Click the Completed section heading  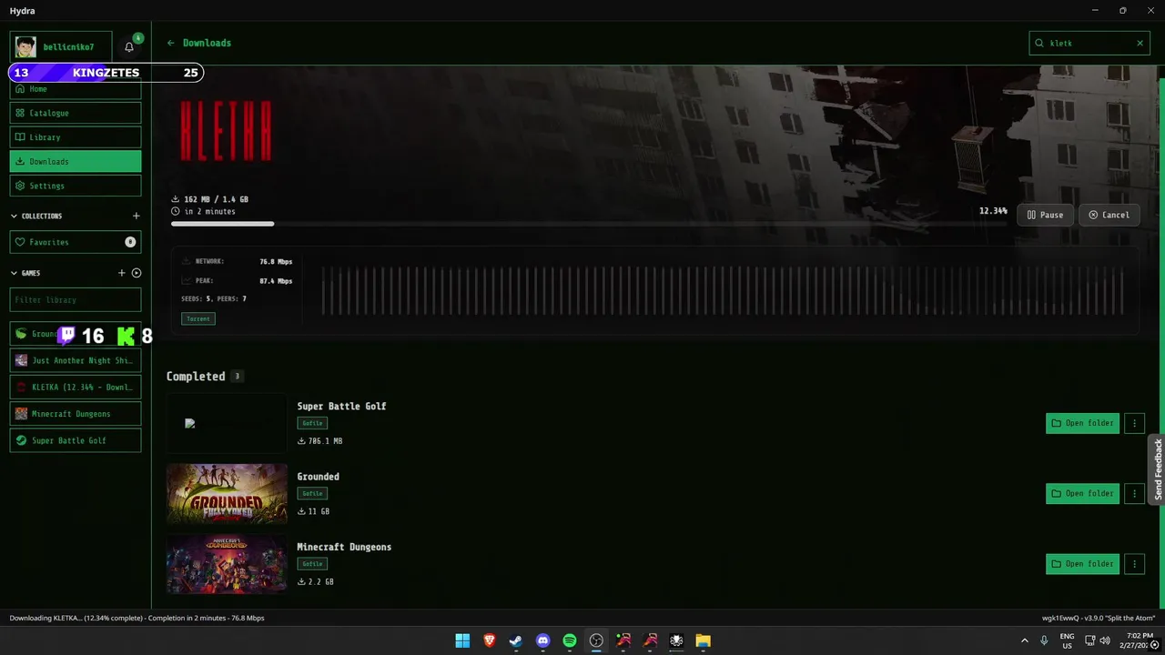coord(196,377)
